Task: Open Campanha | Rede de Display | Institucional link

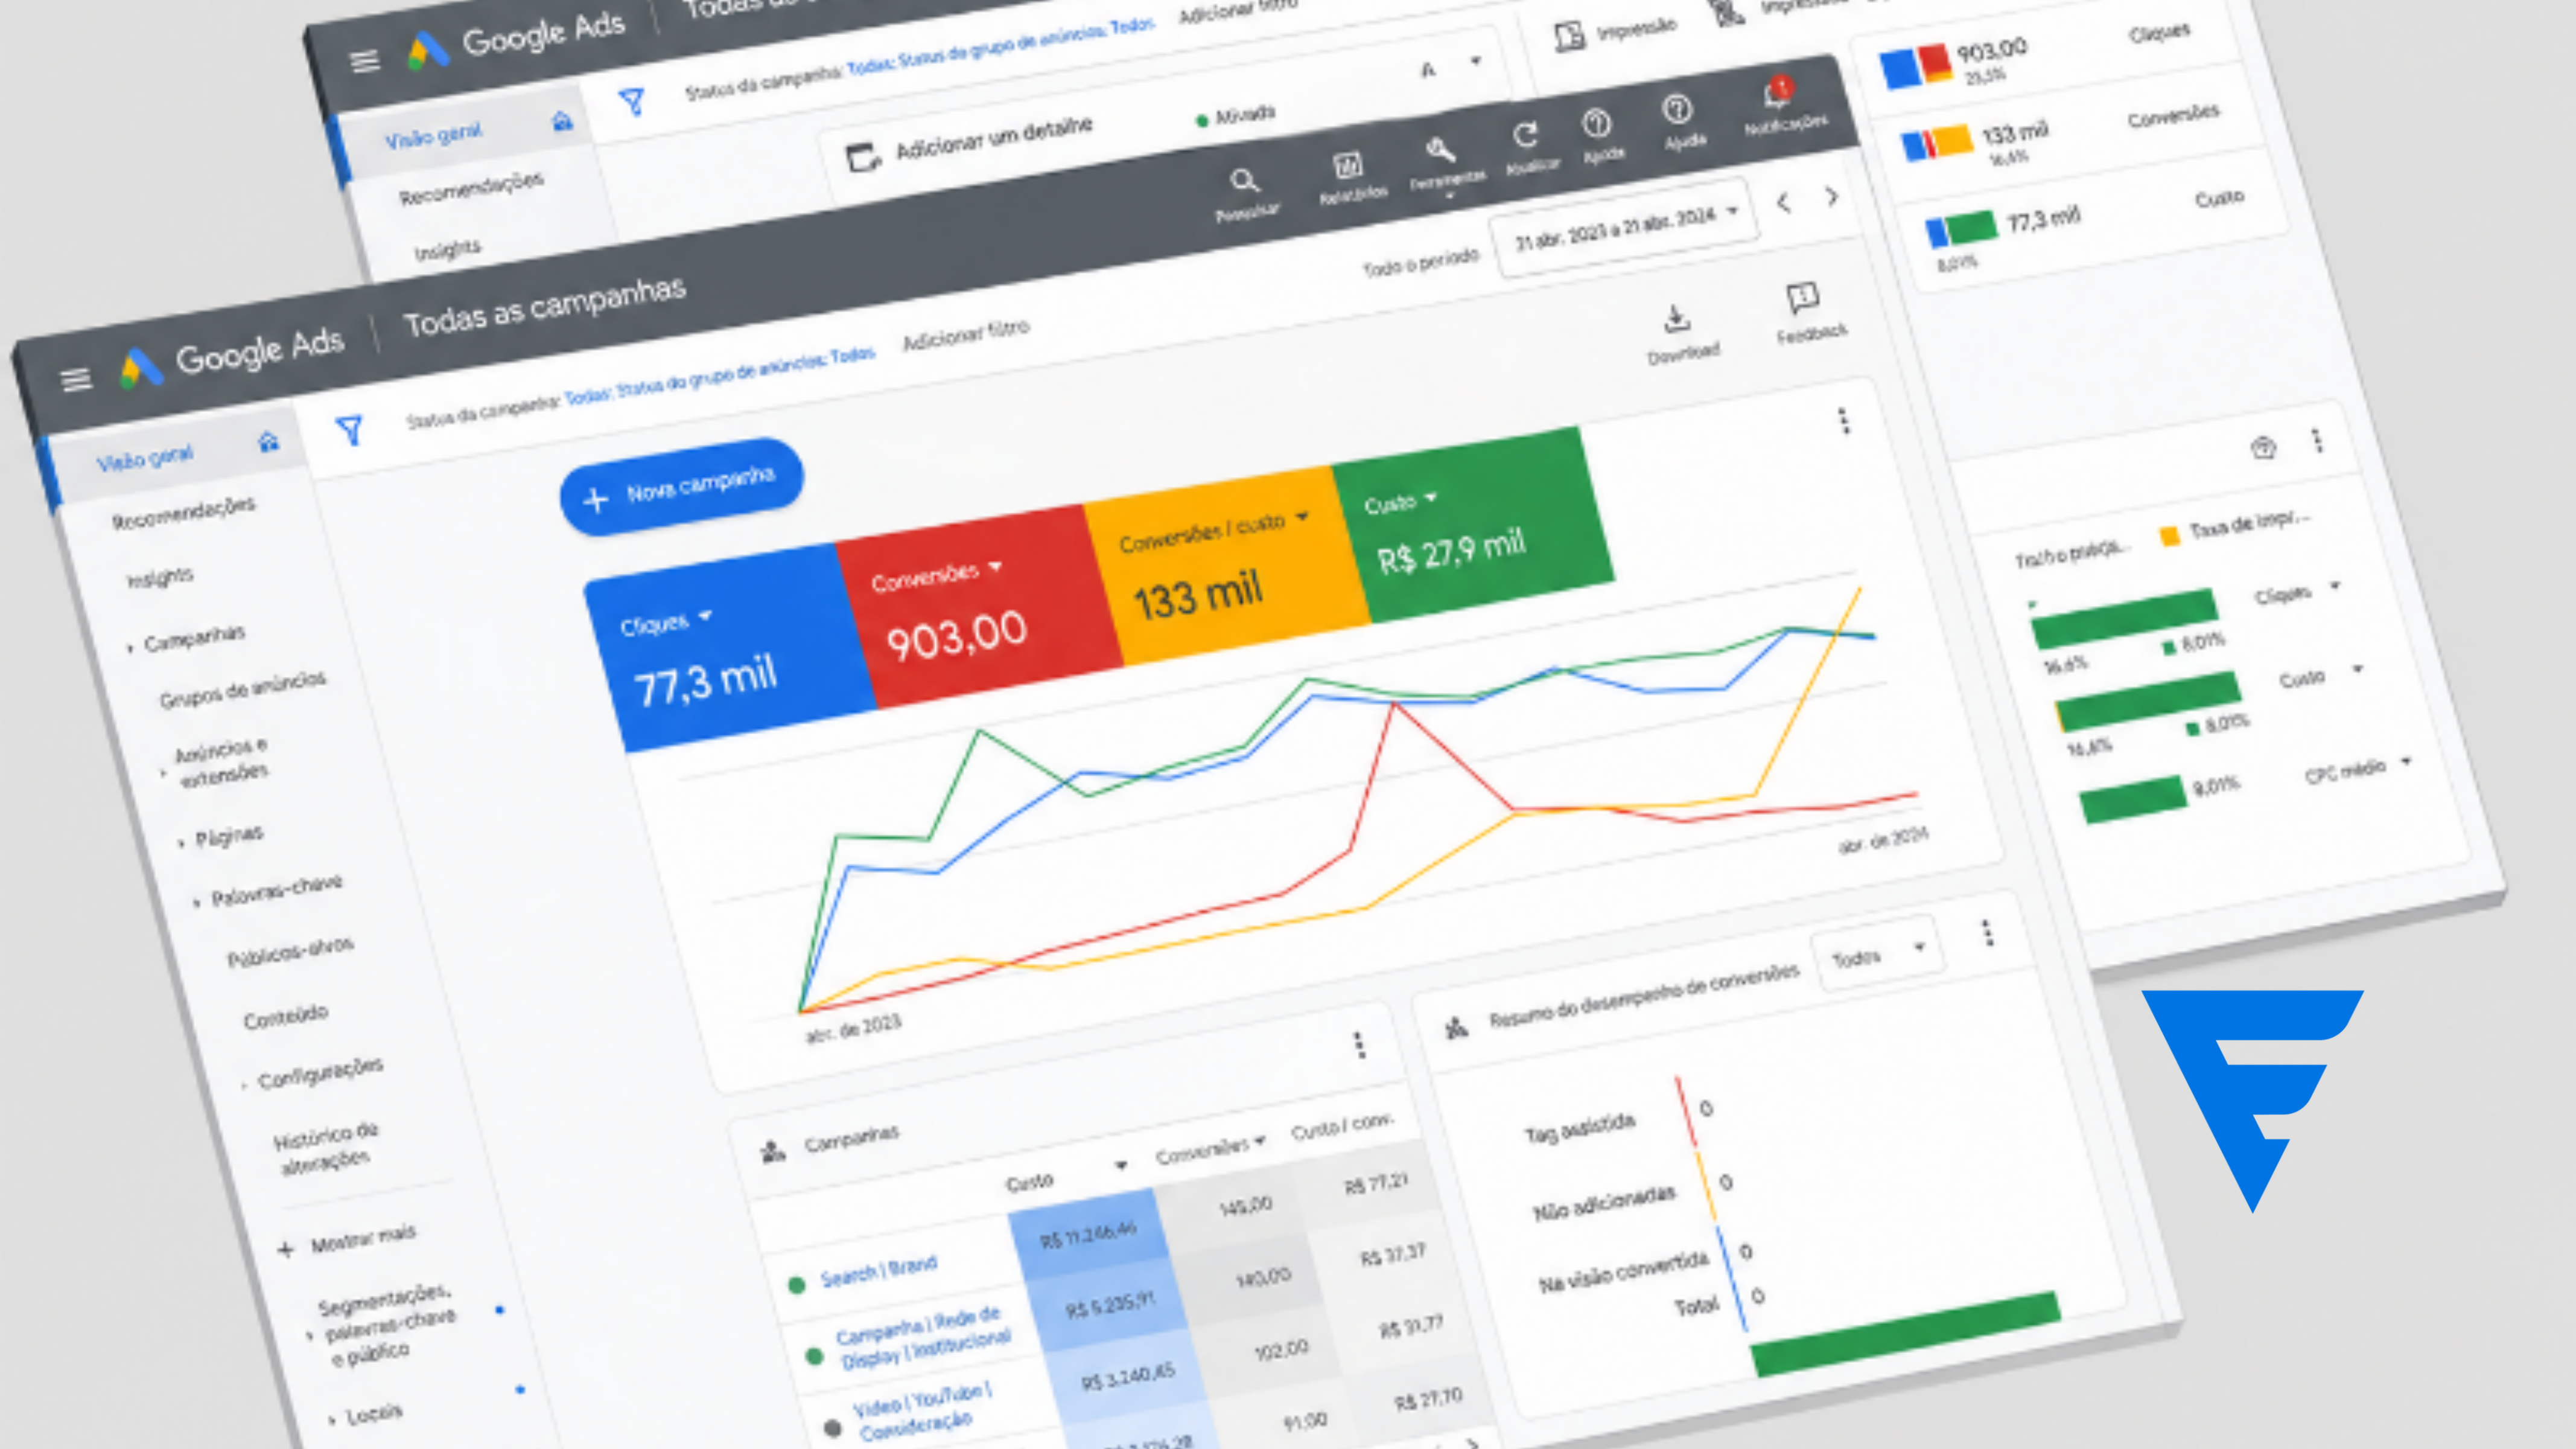Action: (x=922, y=1337)
